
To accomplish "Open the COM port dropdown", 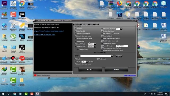I will 112,56.
